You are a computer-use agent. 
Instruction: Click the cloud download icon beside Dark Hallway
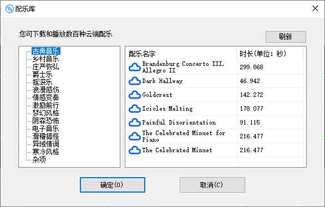(135, 81)
